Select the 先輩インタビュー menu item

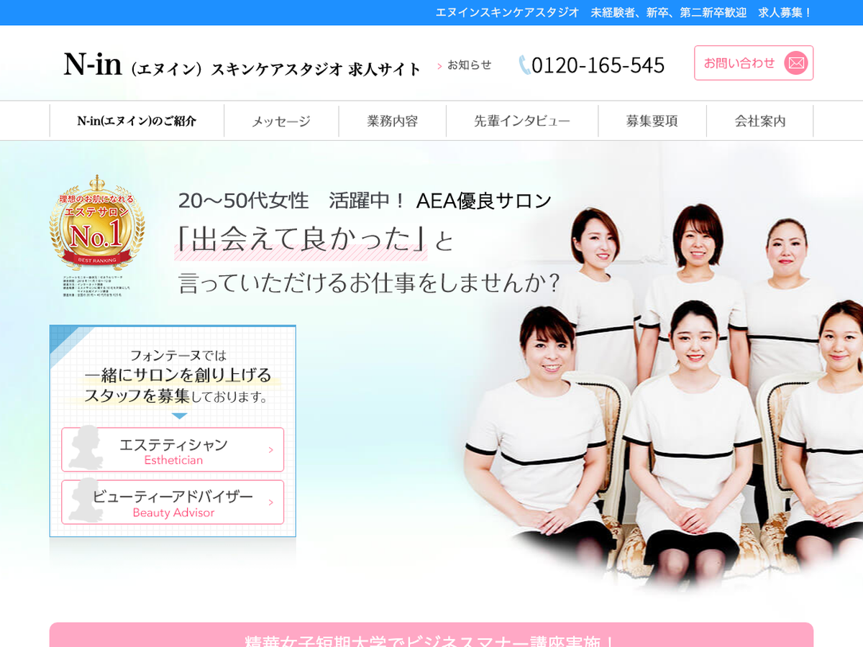(x=522, y=121)
